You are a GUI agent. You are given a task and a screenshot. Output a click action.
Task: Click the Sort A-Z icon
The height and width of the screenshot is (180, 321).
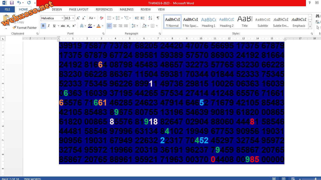[x=150, y=18]
